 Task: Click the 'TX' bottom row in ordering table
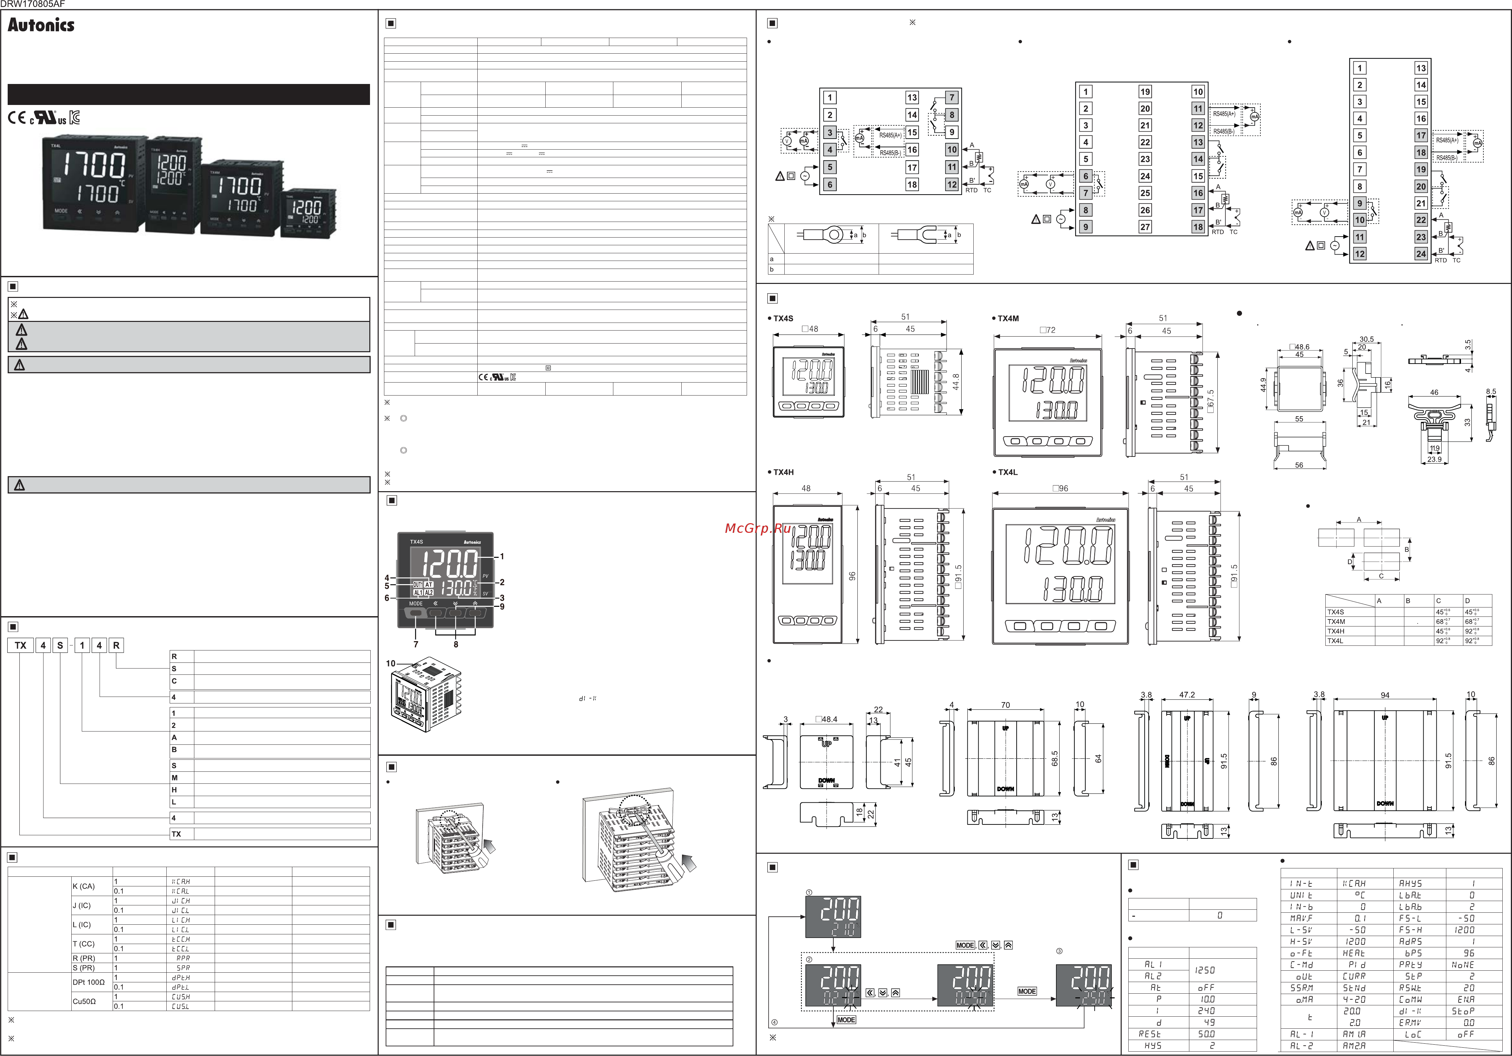[x=270, y=833]
